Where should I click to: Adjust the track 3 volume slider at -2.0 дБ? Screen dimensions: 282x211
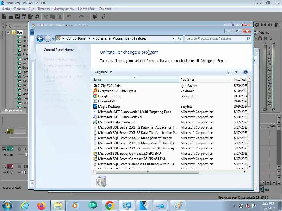pos(23,172)
